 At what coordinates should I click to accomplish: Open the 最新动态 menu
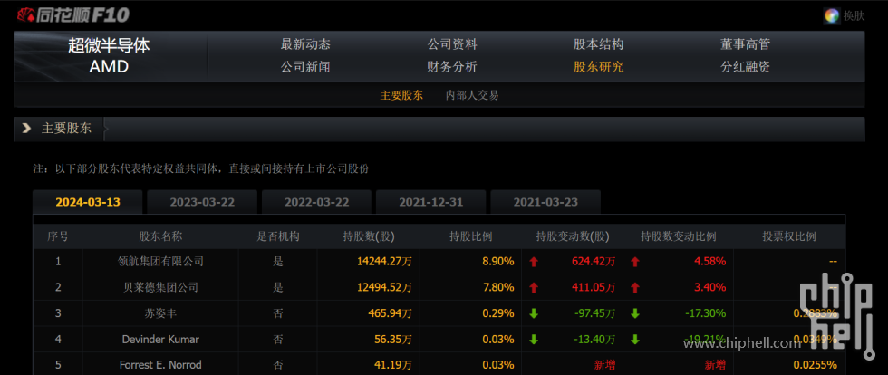point(305,44)
